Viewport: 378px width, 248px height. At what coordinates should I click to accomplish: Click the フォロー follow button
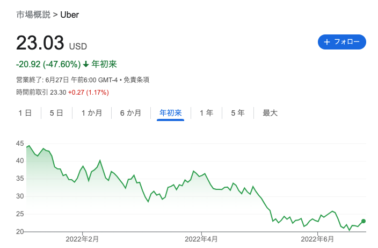pos(342,42)
